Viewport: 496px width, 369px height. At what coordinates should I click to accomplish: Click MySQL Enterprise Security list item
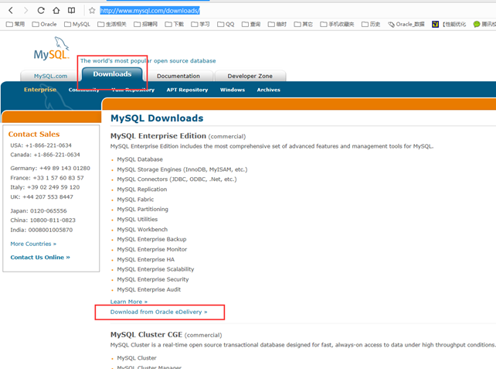[x=153, y=280]
